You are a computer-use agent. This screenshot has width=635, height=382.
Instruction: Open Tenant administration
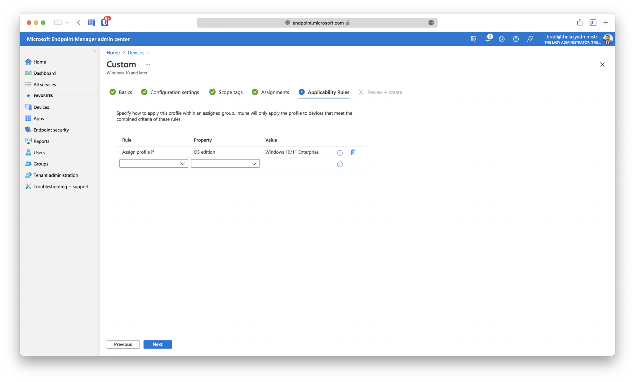coord(52,175)
